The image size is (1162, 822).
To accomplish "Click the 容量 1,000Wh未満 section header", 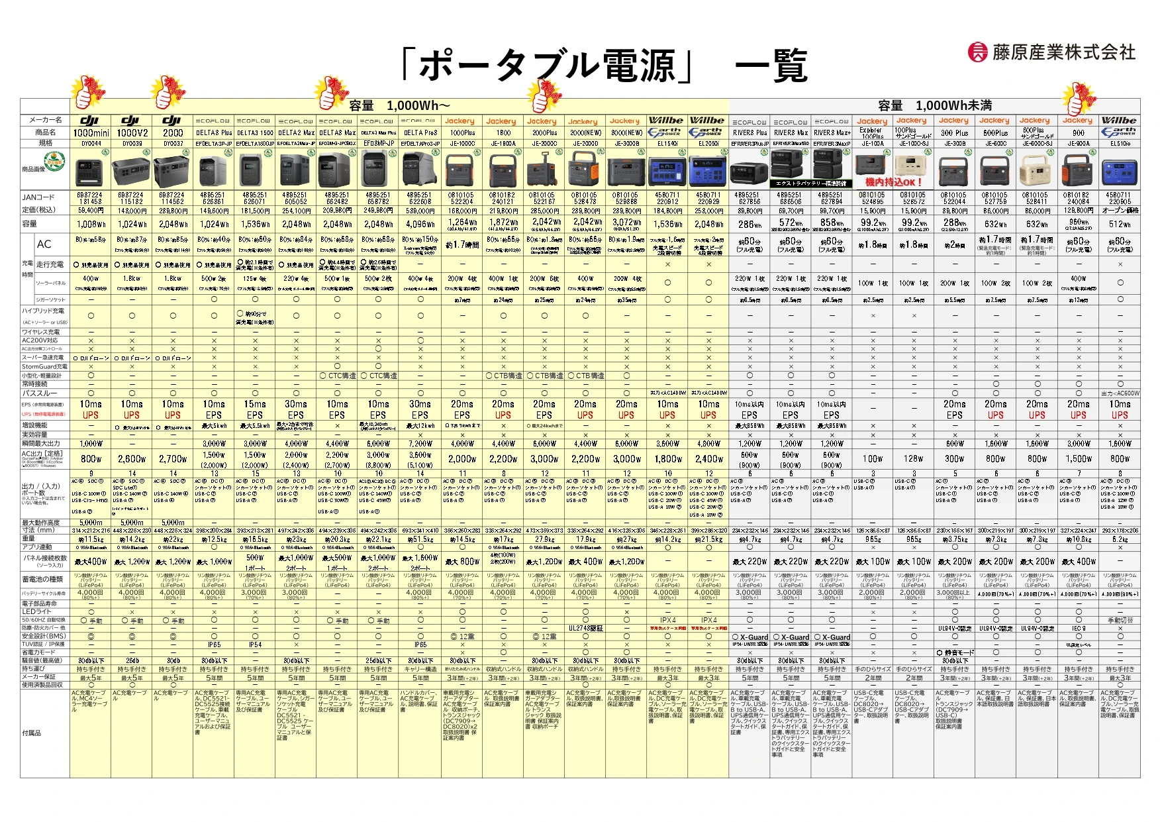I will point(935,105).
